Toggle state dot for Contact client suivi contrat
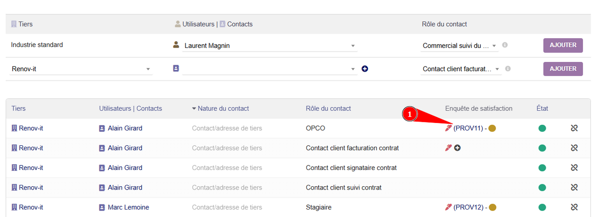This screenshot has width=597, height=217. coord(542,188)
